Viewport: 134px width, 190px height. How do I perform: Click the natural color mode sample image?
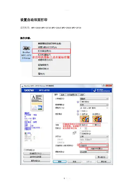85,119
